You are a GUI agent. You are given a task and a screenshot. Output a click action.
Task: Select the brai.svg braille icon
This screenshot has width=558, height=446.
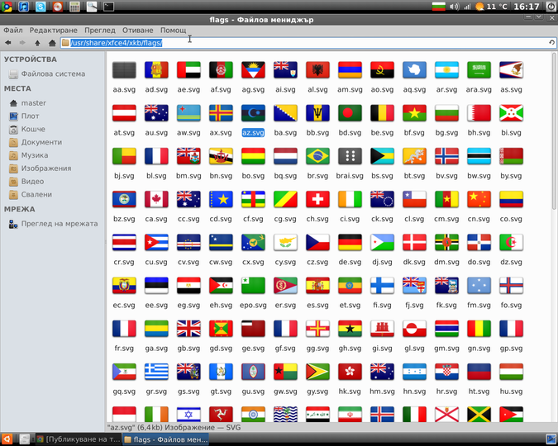(350, 156)
